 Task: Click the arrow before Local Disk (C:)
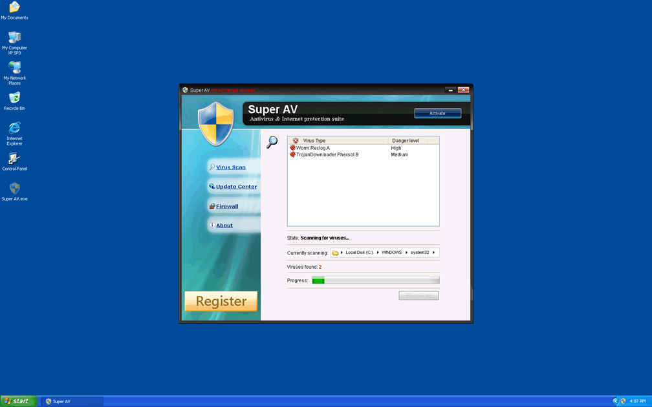pos(342,253)
